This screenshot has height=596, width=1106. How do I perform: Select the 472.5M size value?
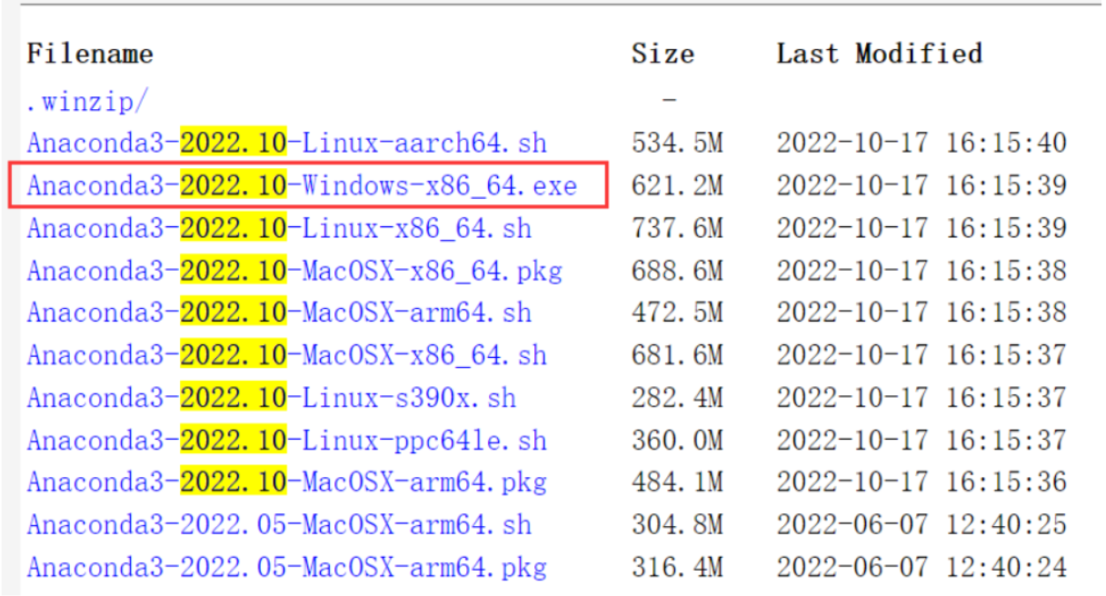677,313
